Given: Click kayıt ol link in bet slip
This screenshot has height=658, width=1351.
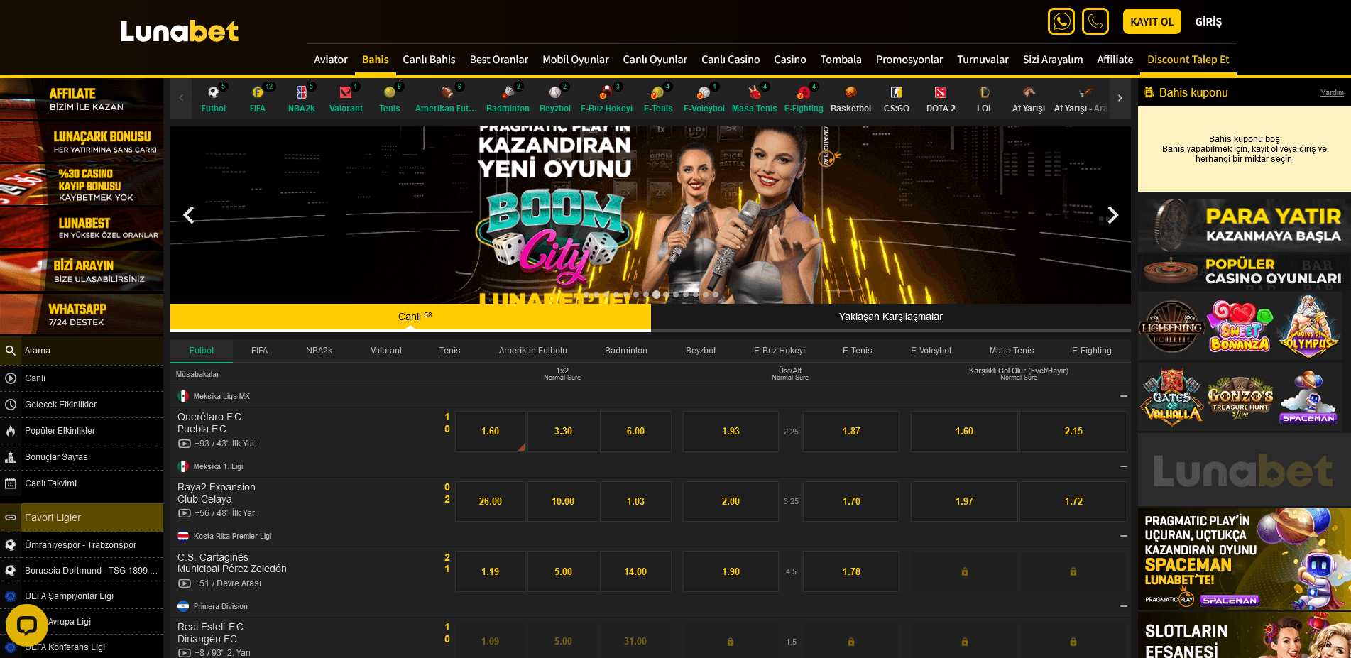Looking at the screenshot, I should pyautogui.click(x=1264, y=149).
